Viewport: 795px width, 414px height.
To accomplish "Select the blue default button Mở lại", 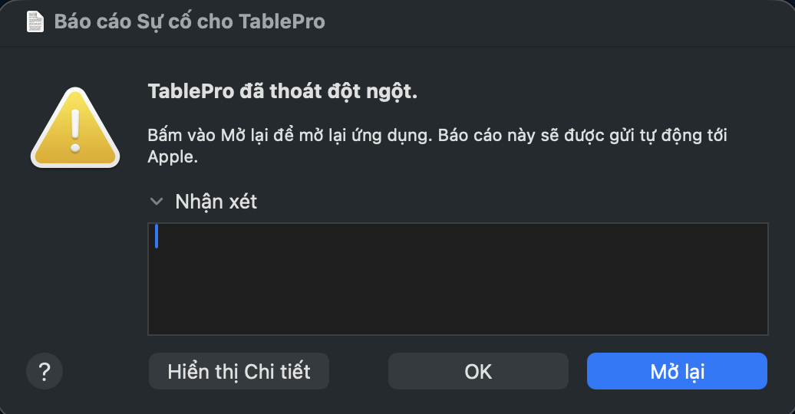I will point(677,371).
